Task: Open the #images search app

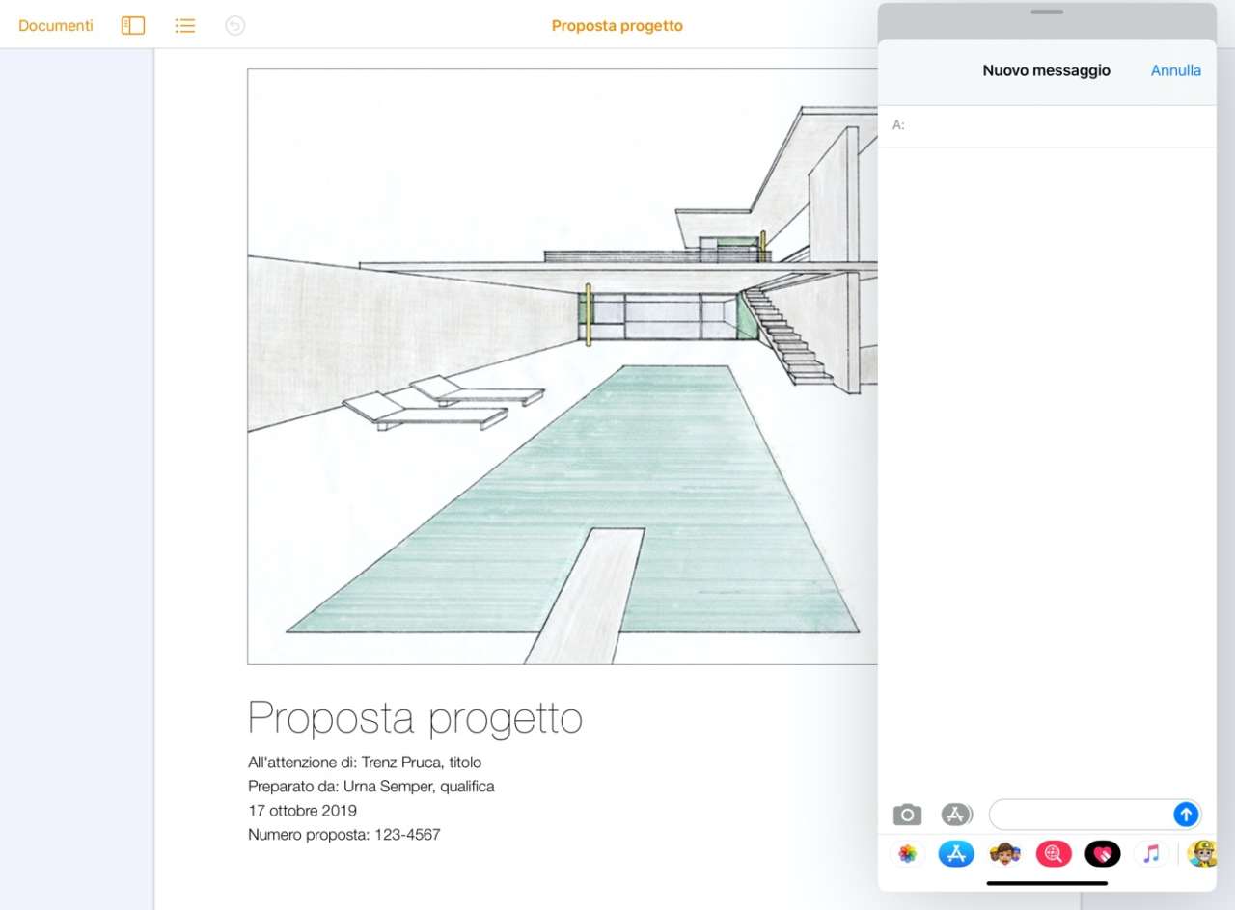Action: point(1054,854)
